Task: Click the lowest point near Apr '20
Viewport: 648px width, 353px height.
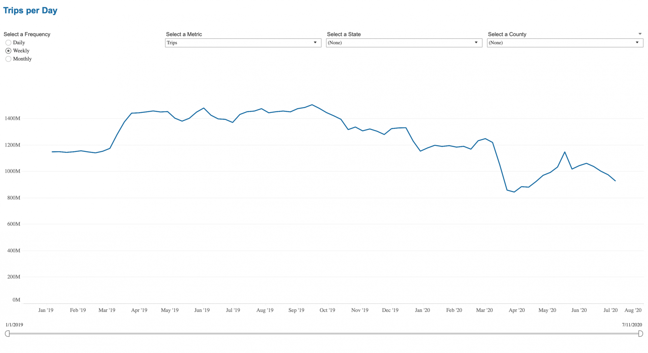Action: [x=514, y=192]
